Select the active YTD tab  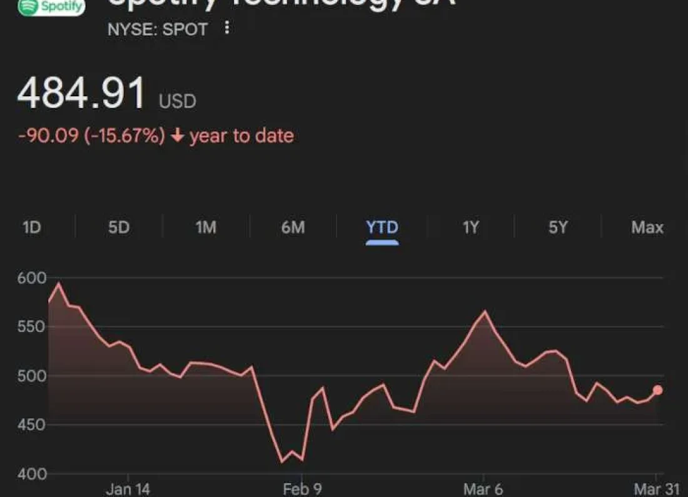(382, 228)
